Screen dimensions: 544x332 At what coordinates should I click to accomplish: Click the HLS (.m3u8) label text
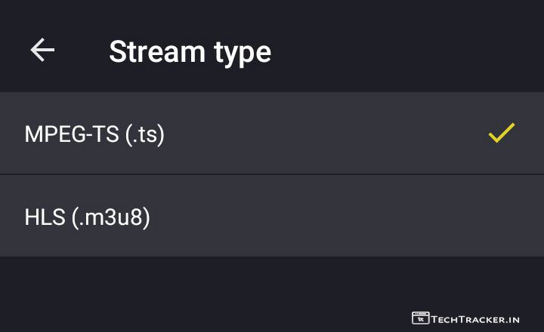point(88,217)
